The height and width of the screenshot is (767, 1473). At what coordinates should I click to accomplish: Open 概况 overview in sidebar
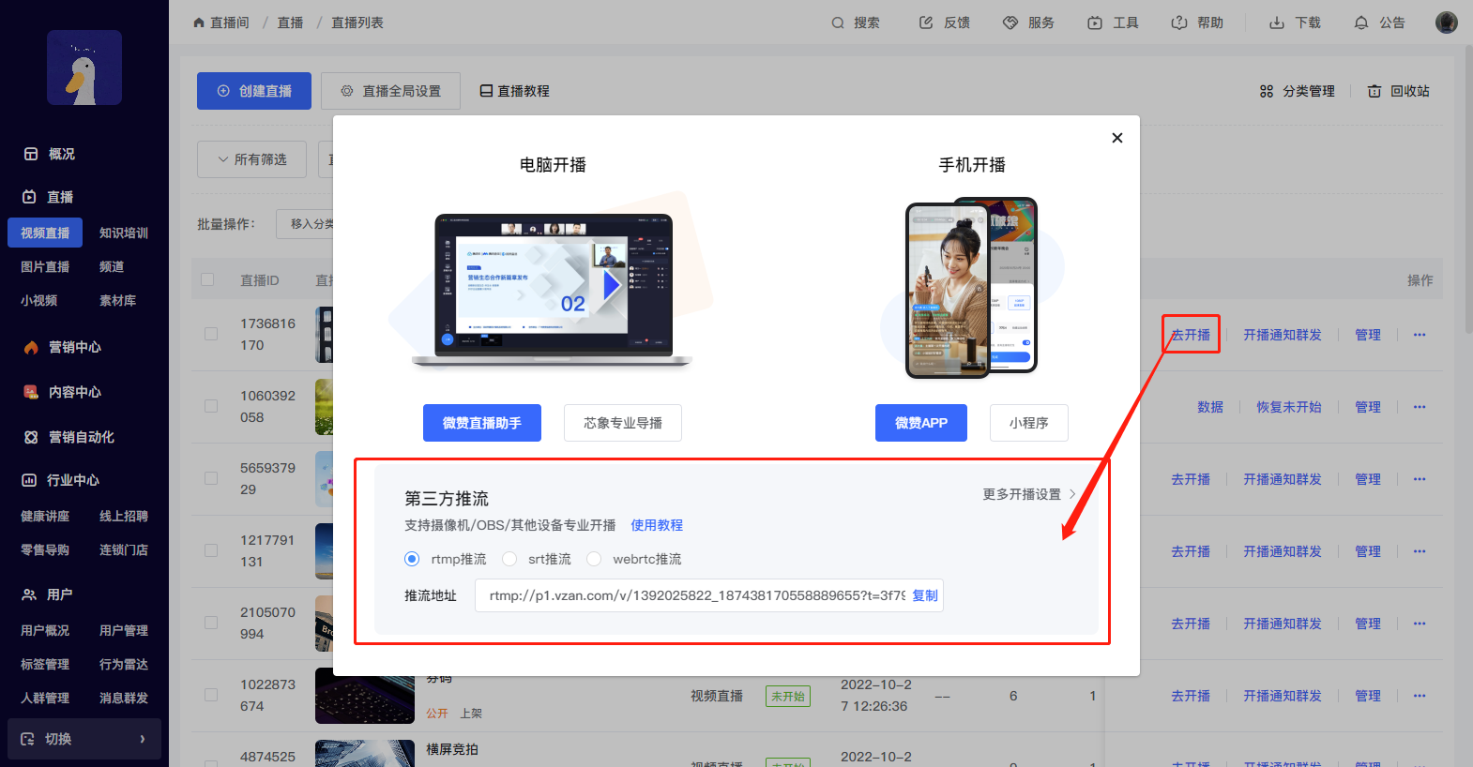(50, 154)
